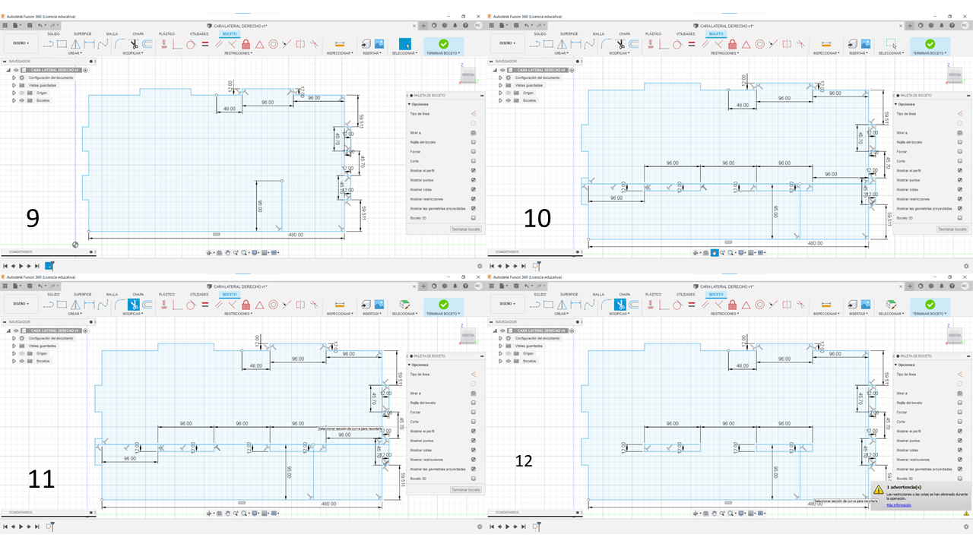Open the UTILIDADES tab in screenshot 12

[685, 294]
